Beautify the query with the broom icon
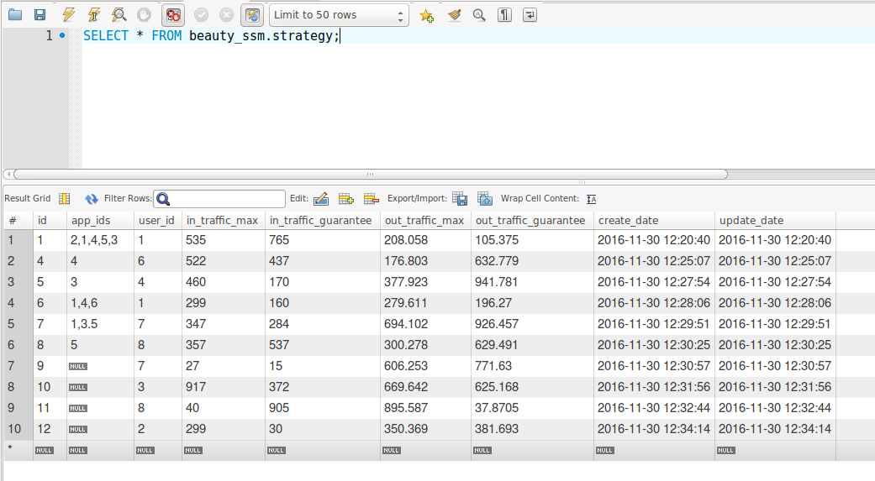This screenshot has height=481, width=875. click(x=454, y=15)
